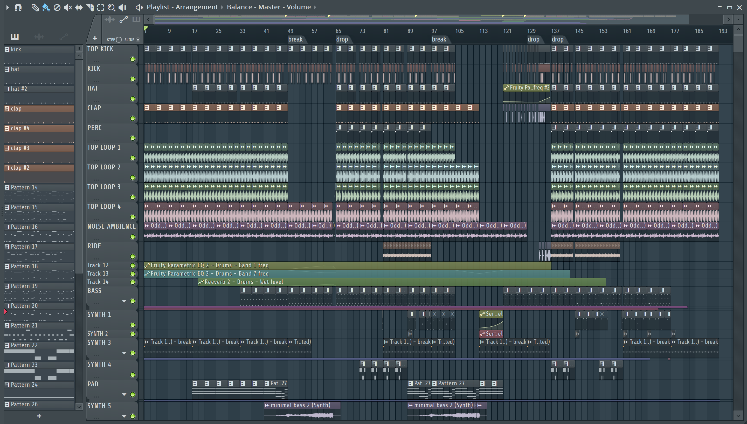This screenshot has width=747, height=424.
Task: Select the Playback speaker tool
Action: click(x=122, y=7)
